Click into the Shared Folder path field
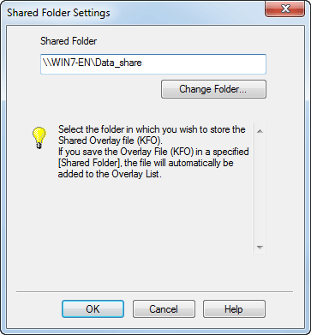The height and width of the screenshot is (335, 311). (x=153, y=64)
